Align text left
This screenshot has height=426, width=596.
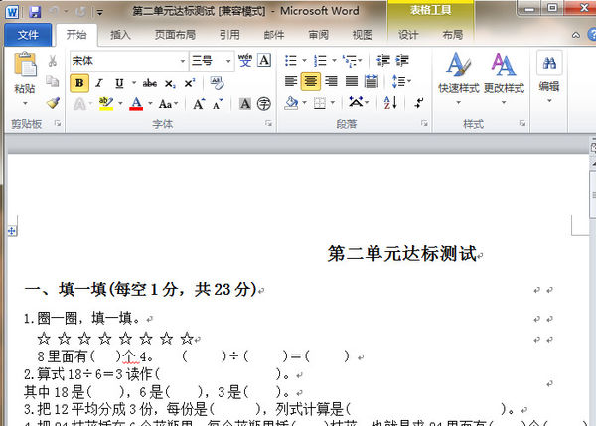tap(291, 81)
